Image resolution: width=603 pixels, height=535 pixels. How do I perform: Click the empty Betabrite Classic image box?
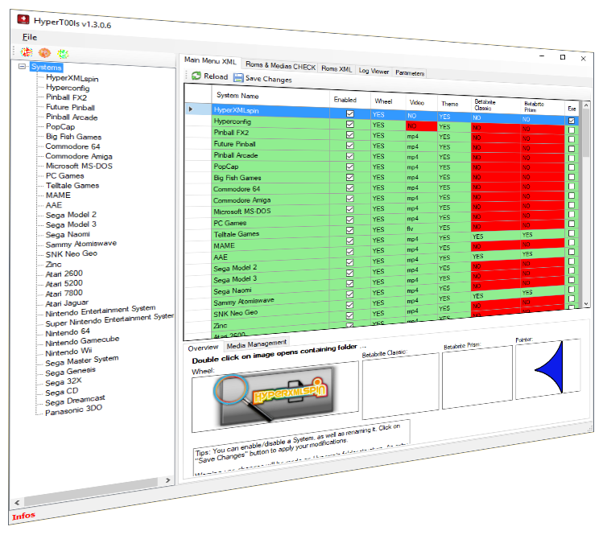click(400, 385)
